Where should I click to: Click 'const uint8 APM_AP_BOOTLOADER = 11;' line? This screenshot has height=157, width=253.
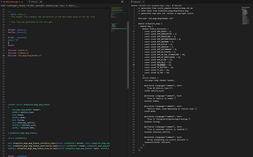pyautogui.click(x=163, y=57)
